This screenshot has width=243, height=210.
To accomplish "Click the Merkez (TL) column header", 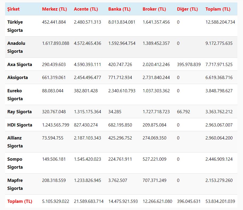I will pos(54,9).
